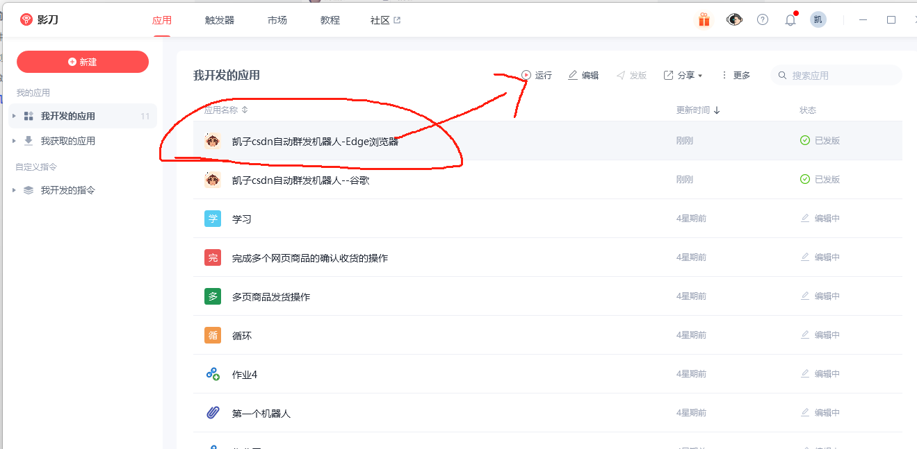
Task: Select the 作业4 app name
Action: coord(245,375)
